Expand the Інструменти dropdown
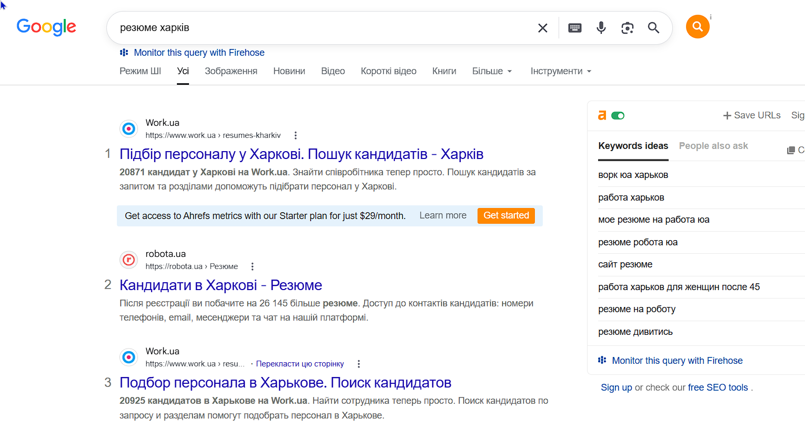Viewport: 805px width, 427px height. [x=561, y=71]
